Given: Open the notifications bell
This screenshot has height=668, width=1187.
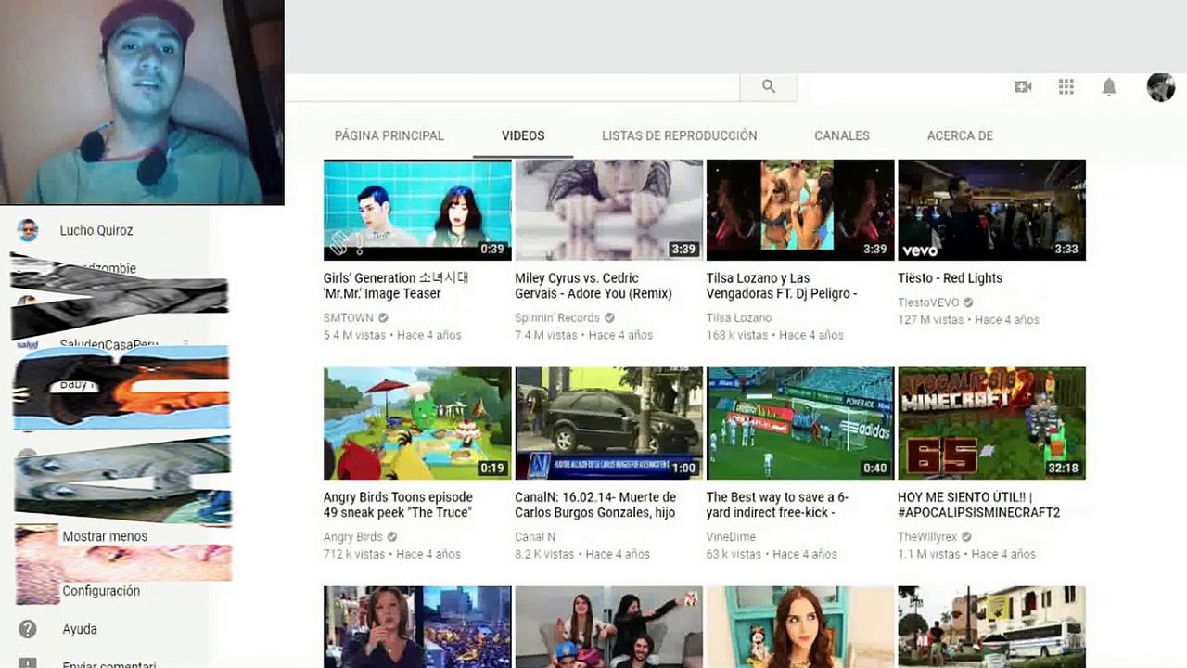Looking at the screenshot, I should (x=1109, y=87).
